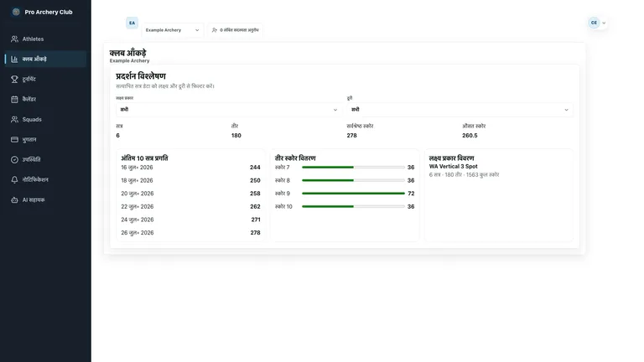Click the स्कोर 10 distribution bar
The image size is (644, 362).
353,206
